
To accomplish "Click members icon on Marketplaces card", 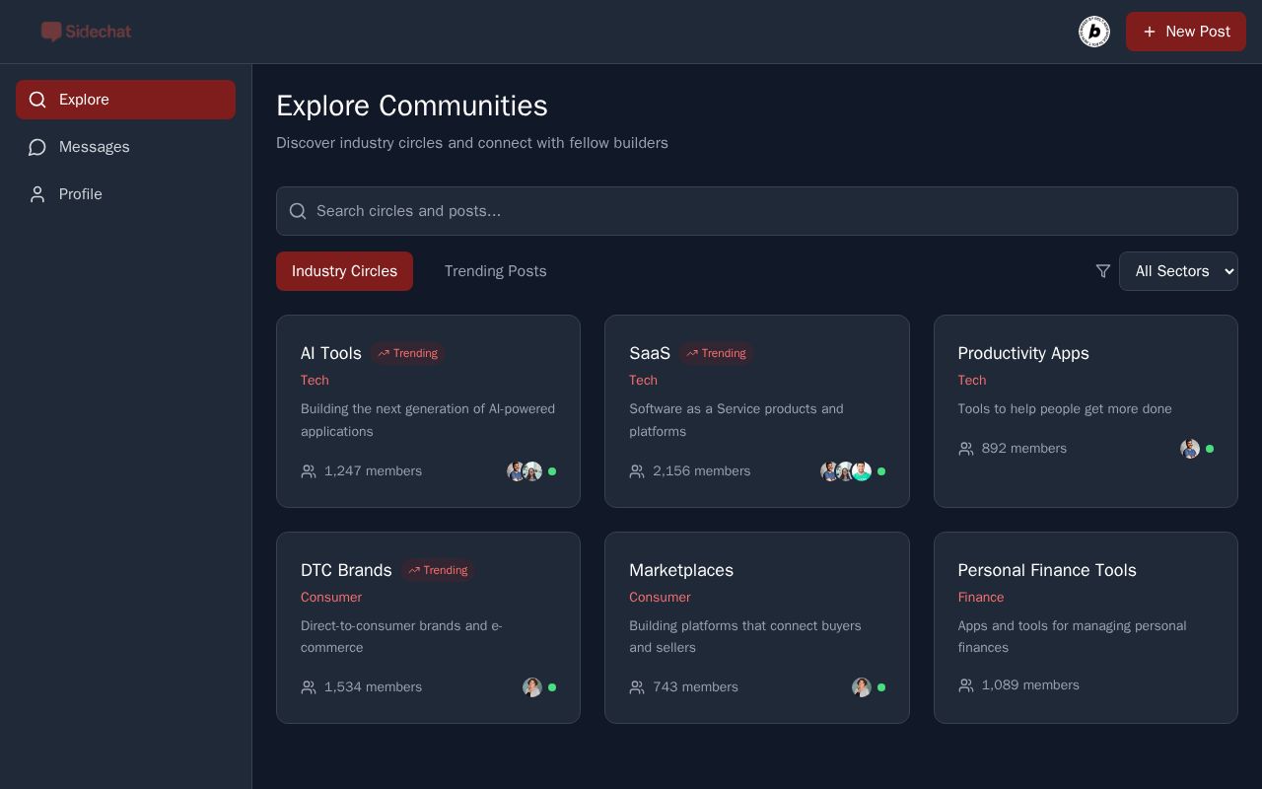I will [637, 687].
